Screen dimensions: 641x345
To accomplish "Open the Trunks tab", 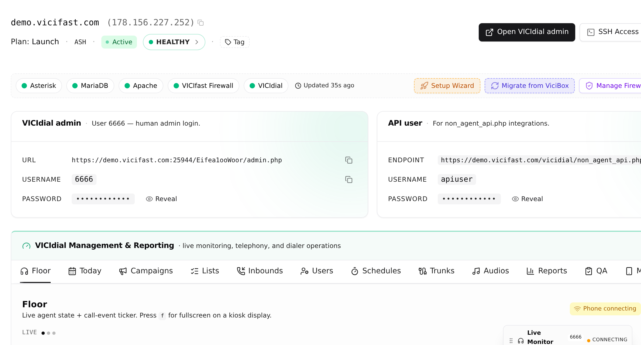I will pos(436,271).
